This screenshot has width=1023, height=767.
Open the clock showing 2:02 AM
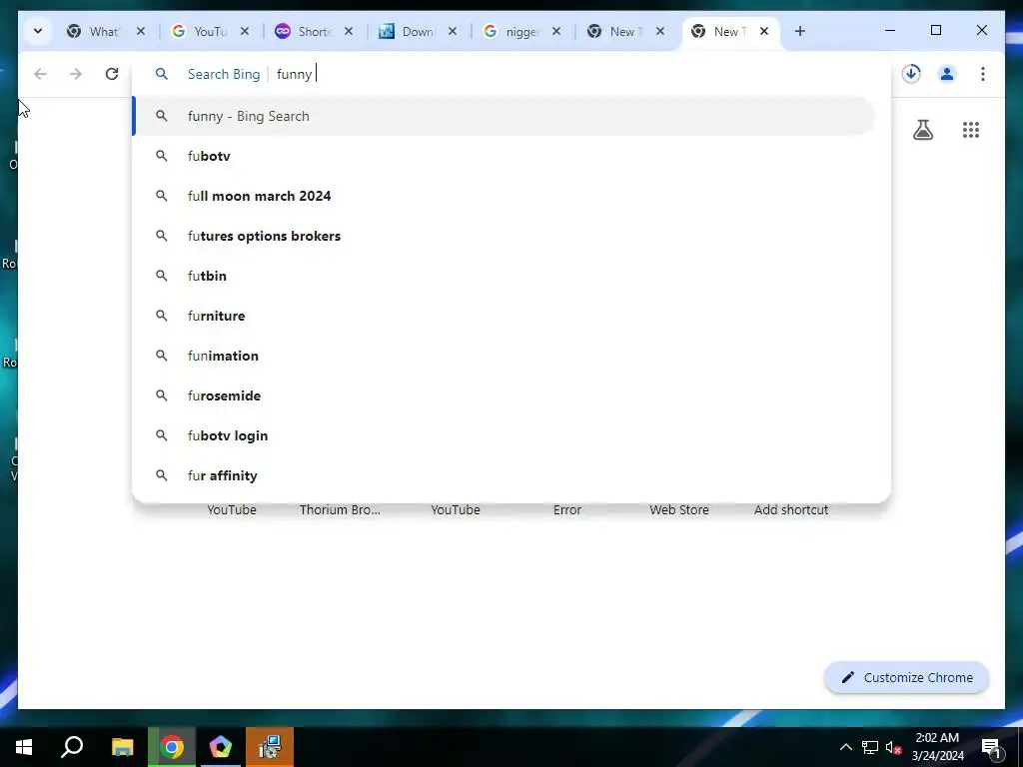pos(937,747)
